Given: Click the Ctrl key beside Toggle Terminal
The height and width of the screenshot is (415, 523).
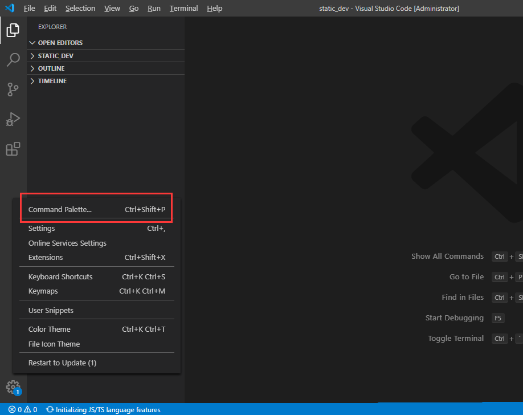Looking at the screenshot, I should 499,339.
